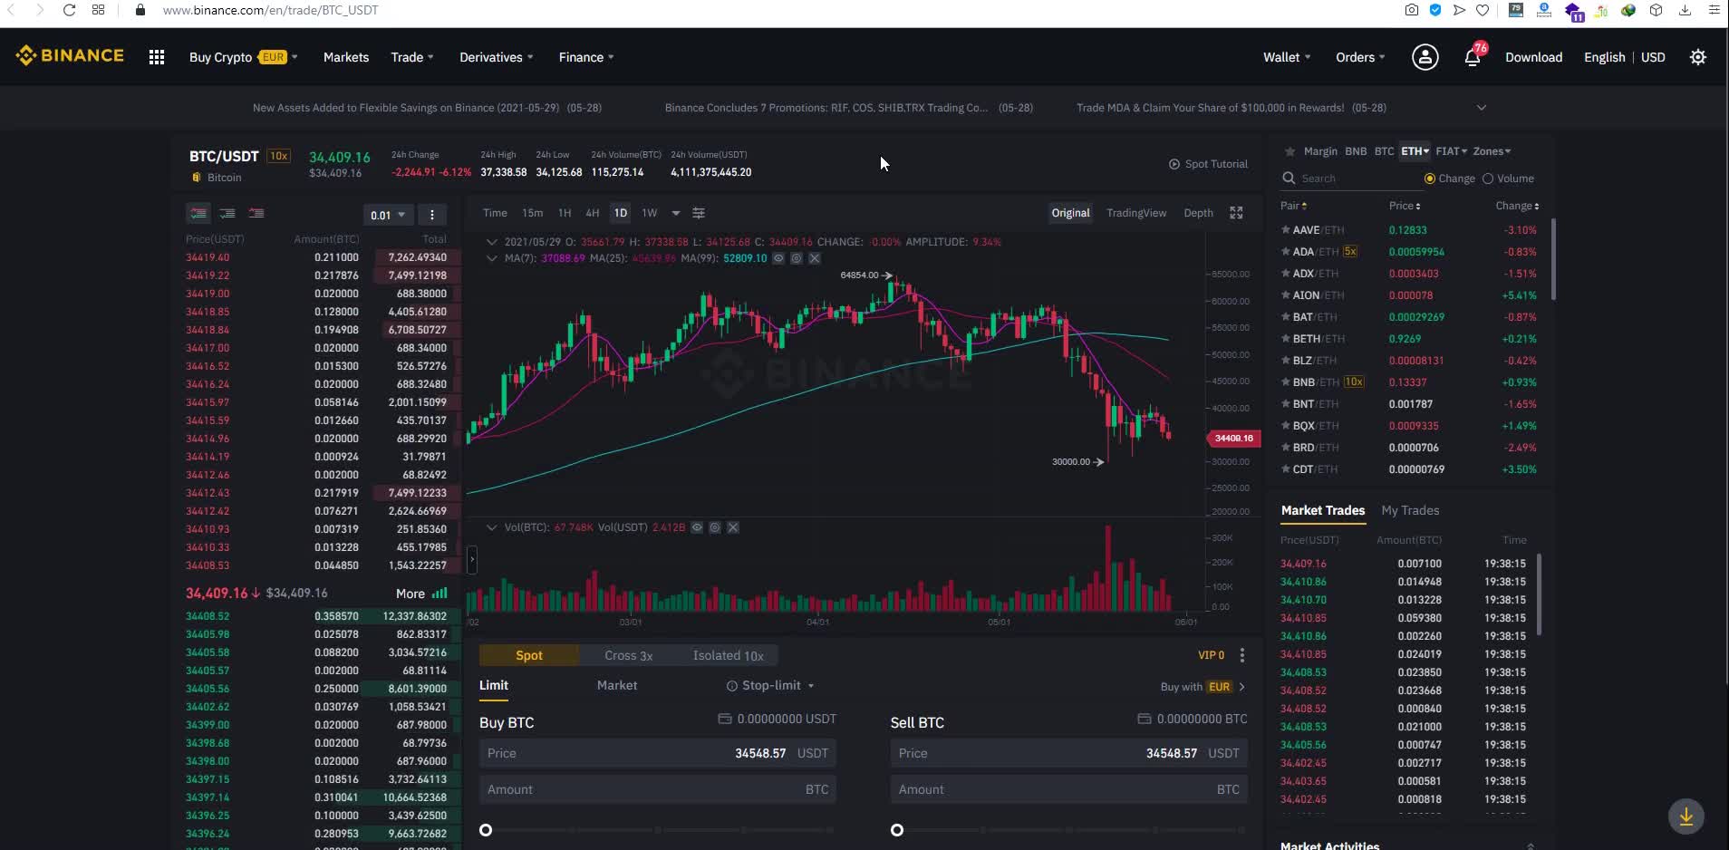
Task: Open the Stop-limit order type dropdown
Action: point(770,685)
